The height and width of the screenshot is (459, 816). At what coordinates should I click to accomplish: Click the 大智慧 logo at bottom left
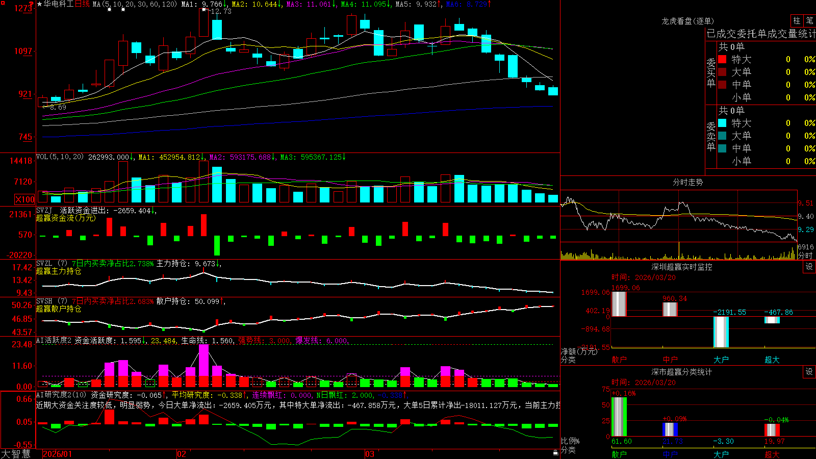pos(16,454)
